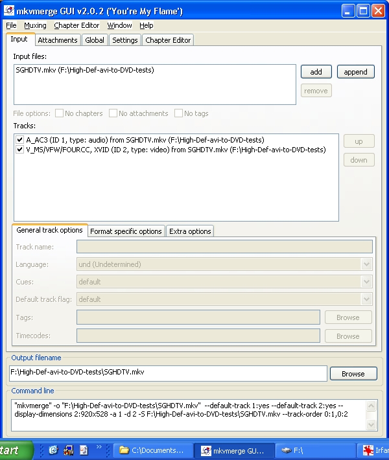
Task: Open the Chapter Editor menu
Action: pyautogui.click(x=77, y=25)
